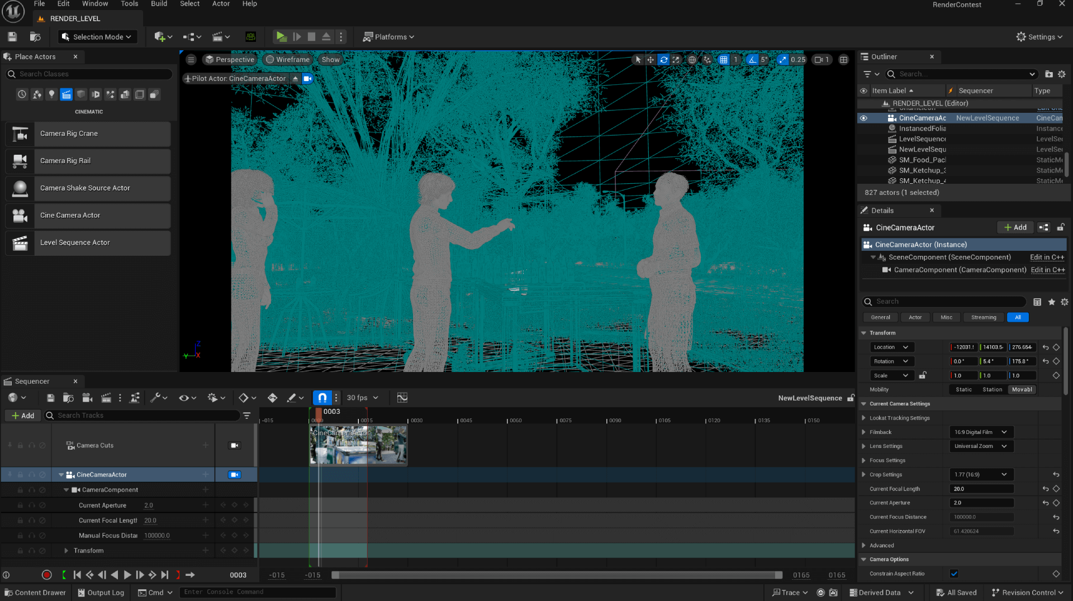Screen dimensions: 1073x601
Task: Select the Actor filter tab in Details
Action: pos(915,317)
